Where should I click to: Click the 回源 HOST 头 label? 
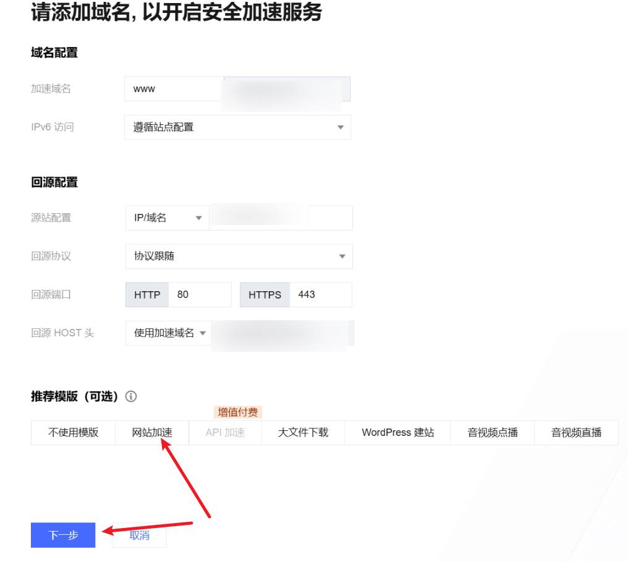tap(62, 333)
